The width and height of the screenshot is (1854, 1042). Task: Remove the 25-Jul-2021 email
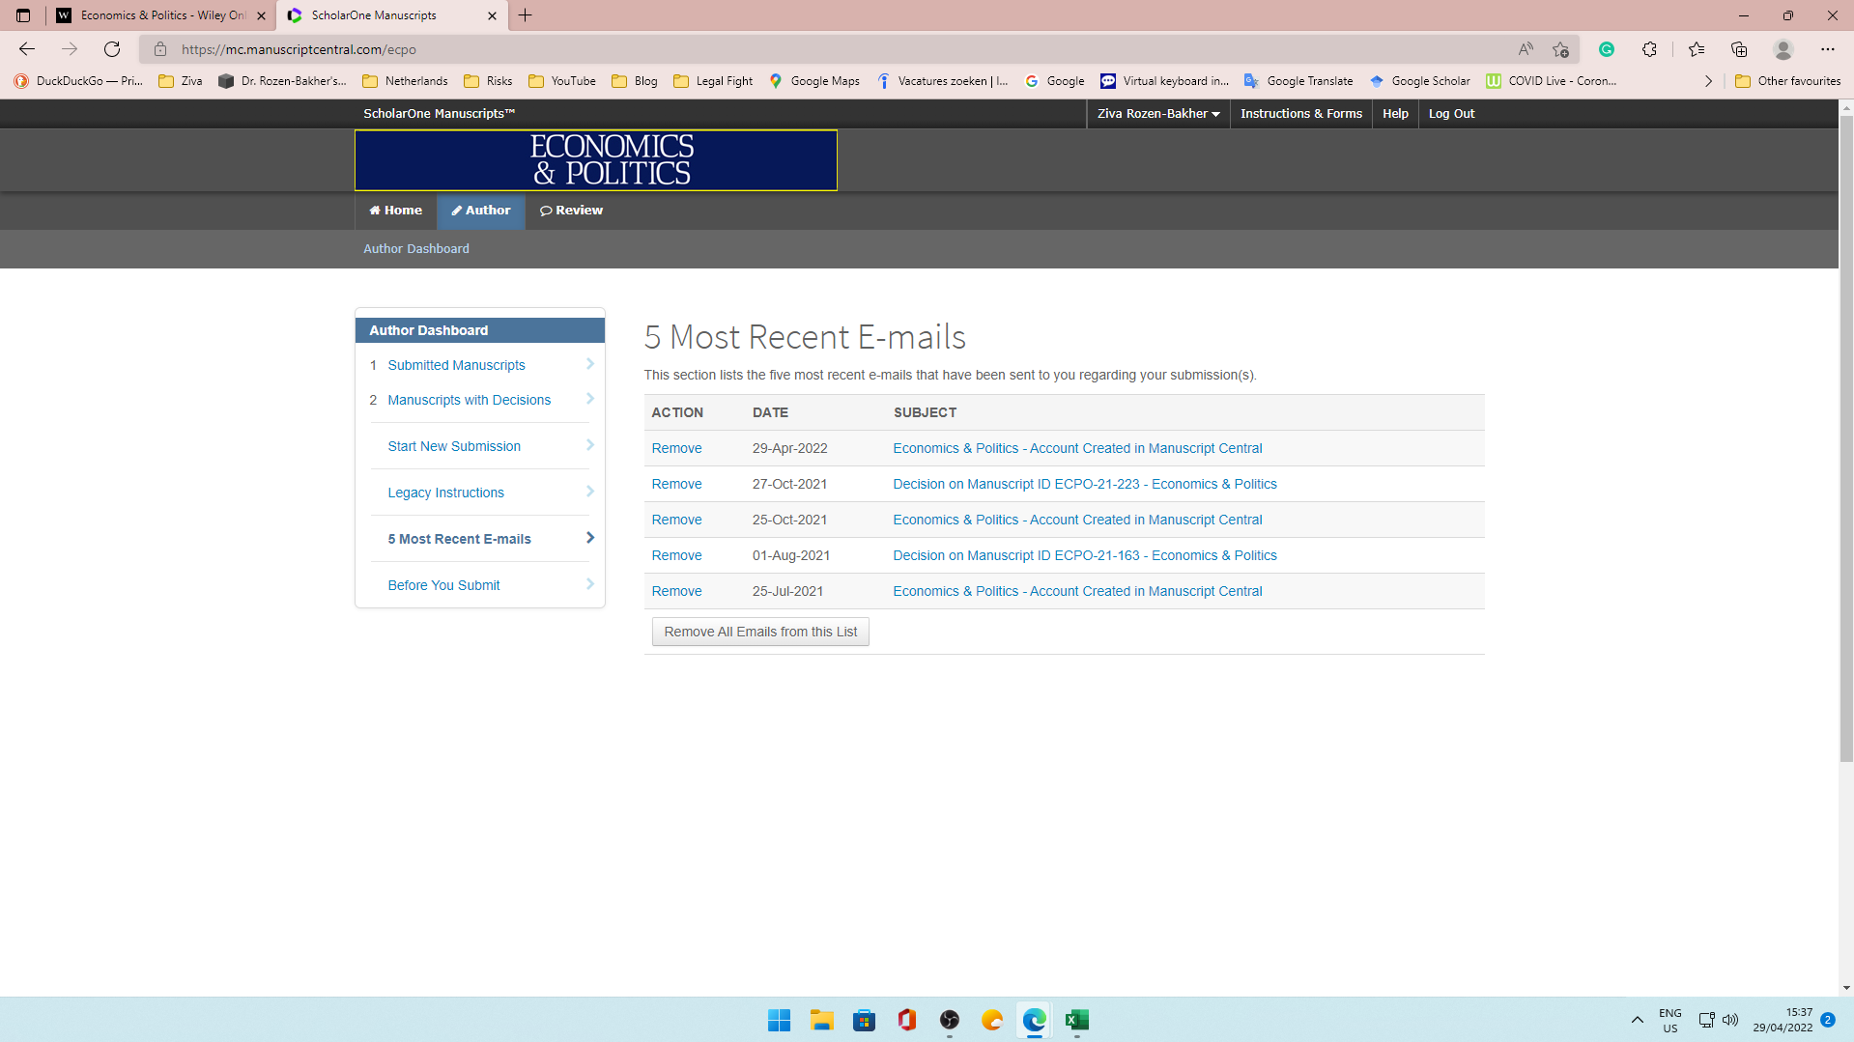[x=676, y=591]
